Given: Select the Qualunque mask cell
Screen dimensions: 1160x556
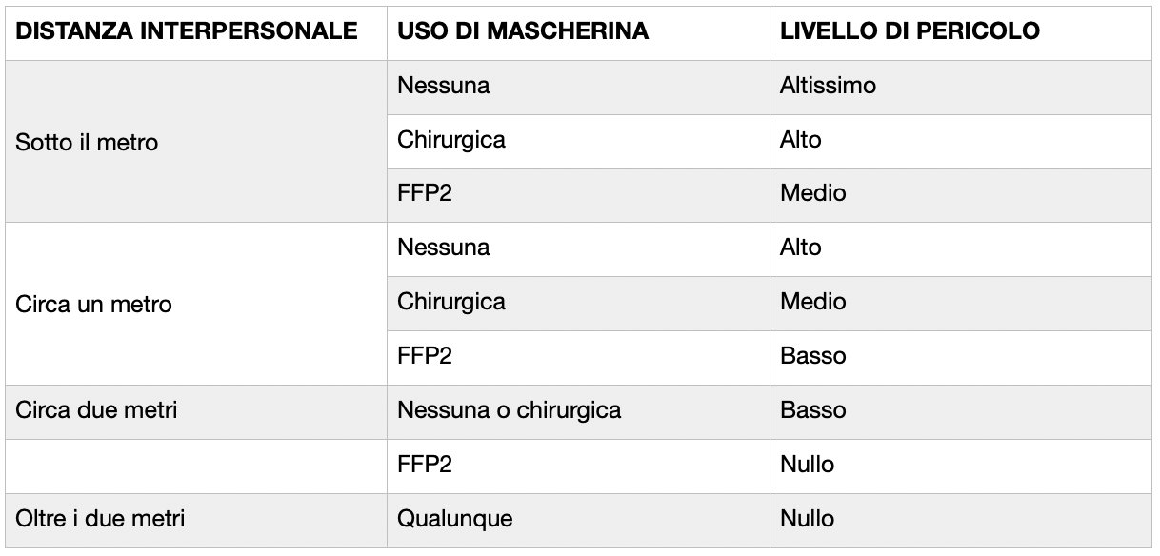Looking at the screenshot, I should tap(455, 519).
